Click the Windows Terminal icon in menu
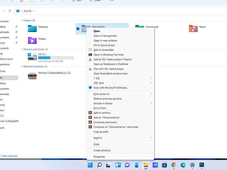The image size is (227, 170). [90, 55]
